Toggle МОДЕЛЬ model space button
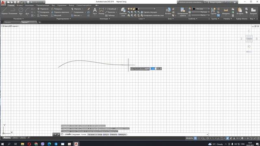The image size is (260, 146). [x=189, y=138]
